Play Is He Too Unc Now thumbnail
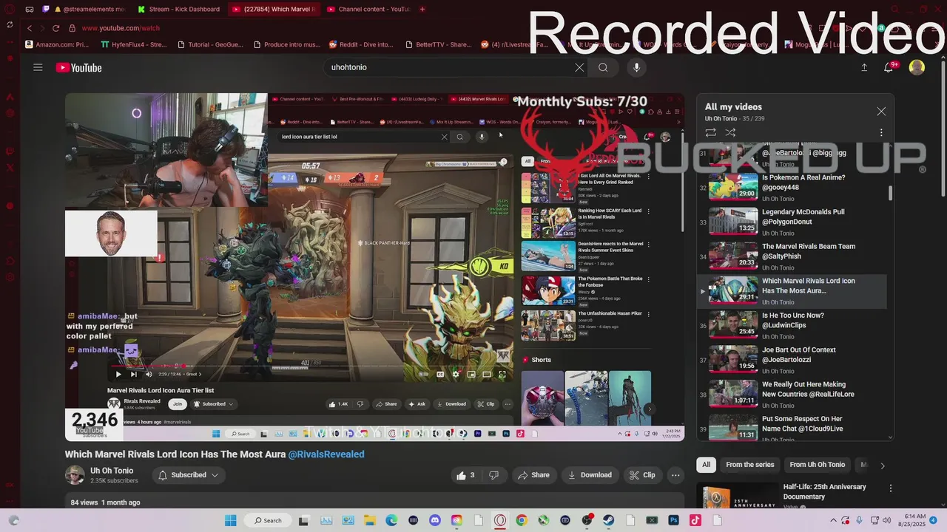The width and height of the screenshot is (947, 532). [733, 324]
